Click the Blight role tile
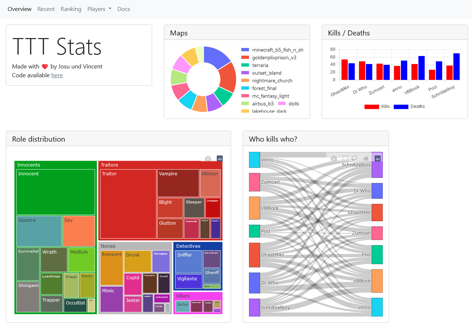Screen dimensions: 472x333 [x=170, y=208]
